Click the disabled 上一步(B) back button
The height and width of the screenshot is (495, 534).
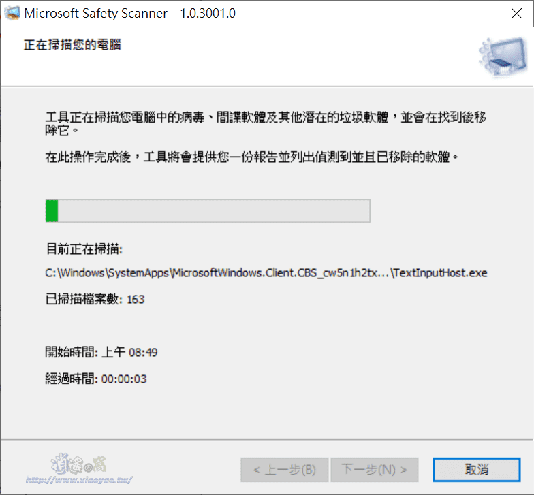tap(285, 470)
